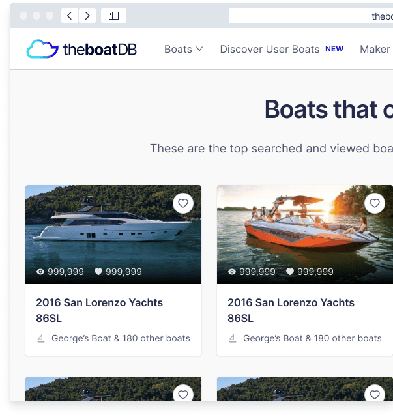Click the likes heart count on orange boat card

pyautogui.click(x=310, y=272)
